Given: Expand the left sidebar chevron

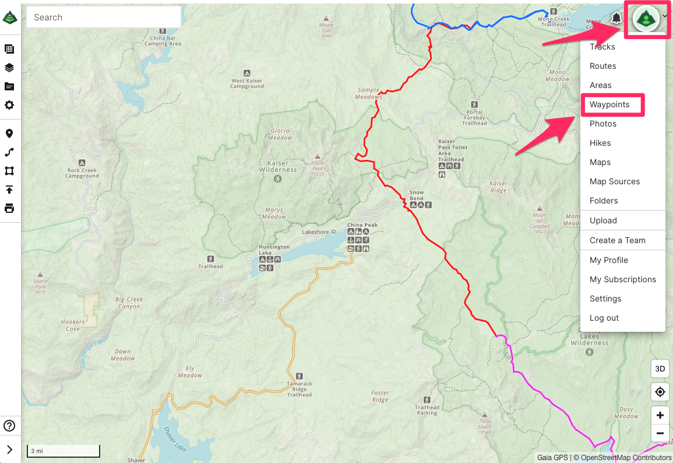Looking at the screenshot, I should [x=9, y=449].
